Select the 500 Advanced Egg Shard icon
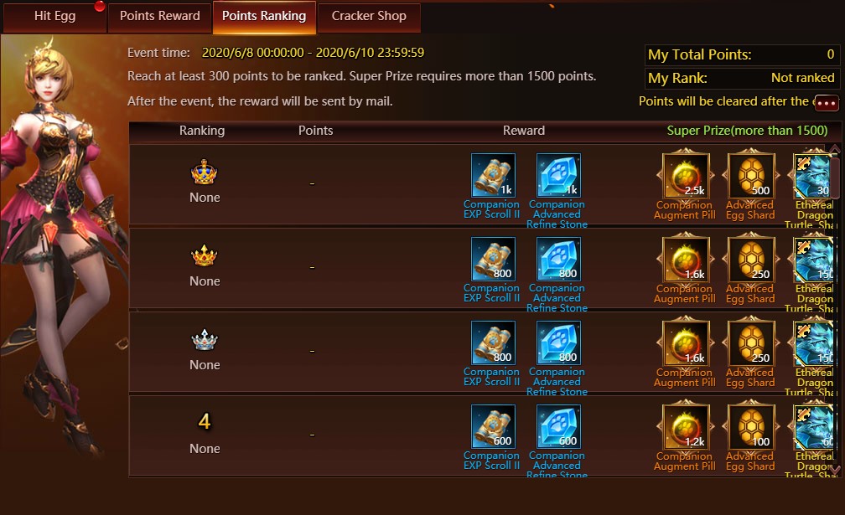 (x=751, y=175)
